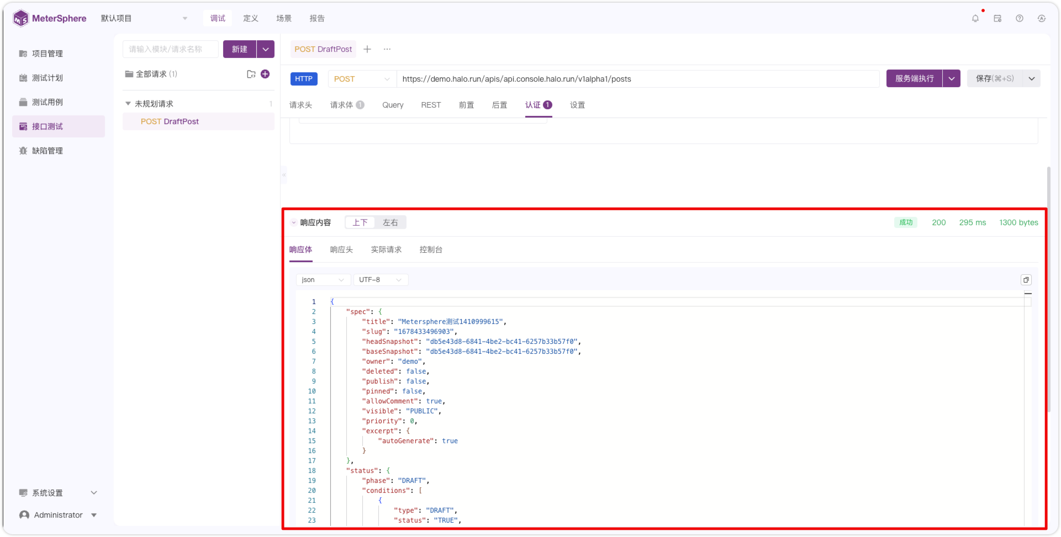
Task: Open the Administrator user menu
Action: point(59,515)
